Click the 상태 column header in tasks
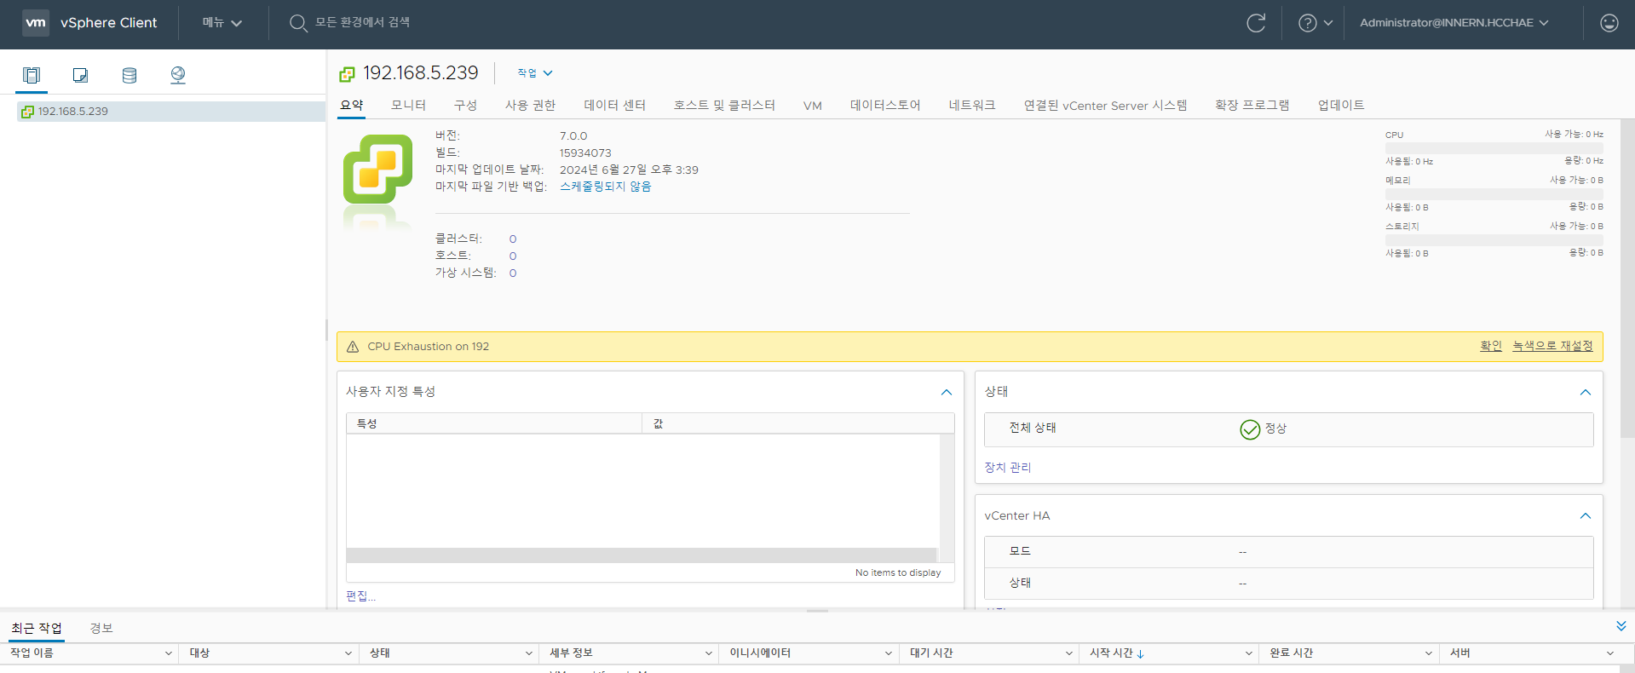Viewport: 1635px width, 673px height. coord(379,653)
